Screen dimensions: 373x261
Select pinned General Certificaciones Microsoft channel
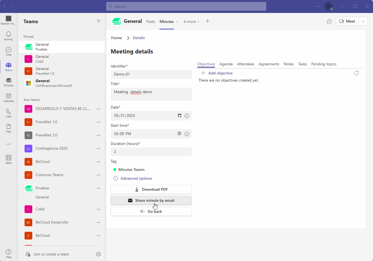pos(62,83)
